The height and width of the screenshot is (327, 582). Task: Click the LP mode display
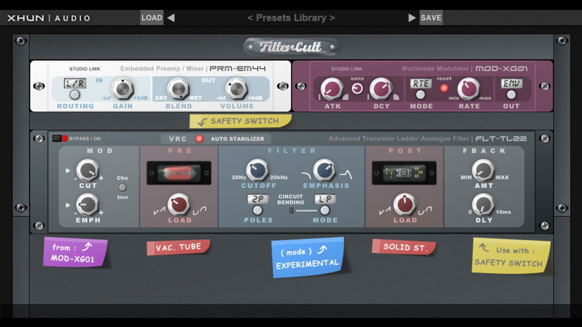(x=325, y=199)
